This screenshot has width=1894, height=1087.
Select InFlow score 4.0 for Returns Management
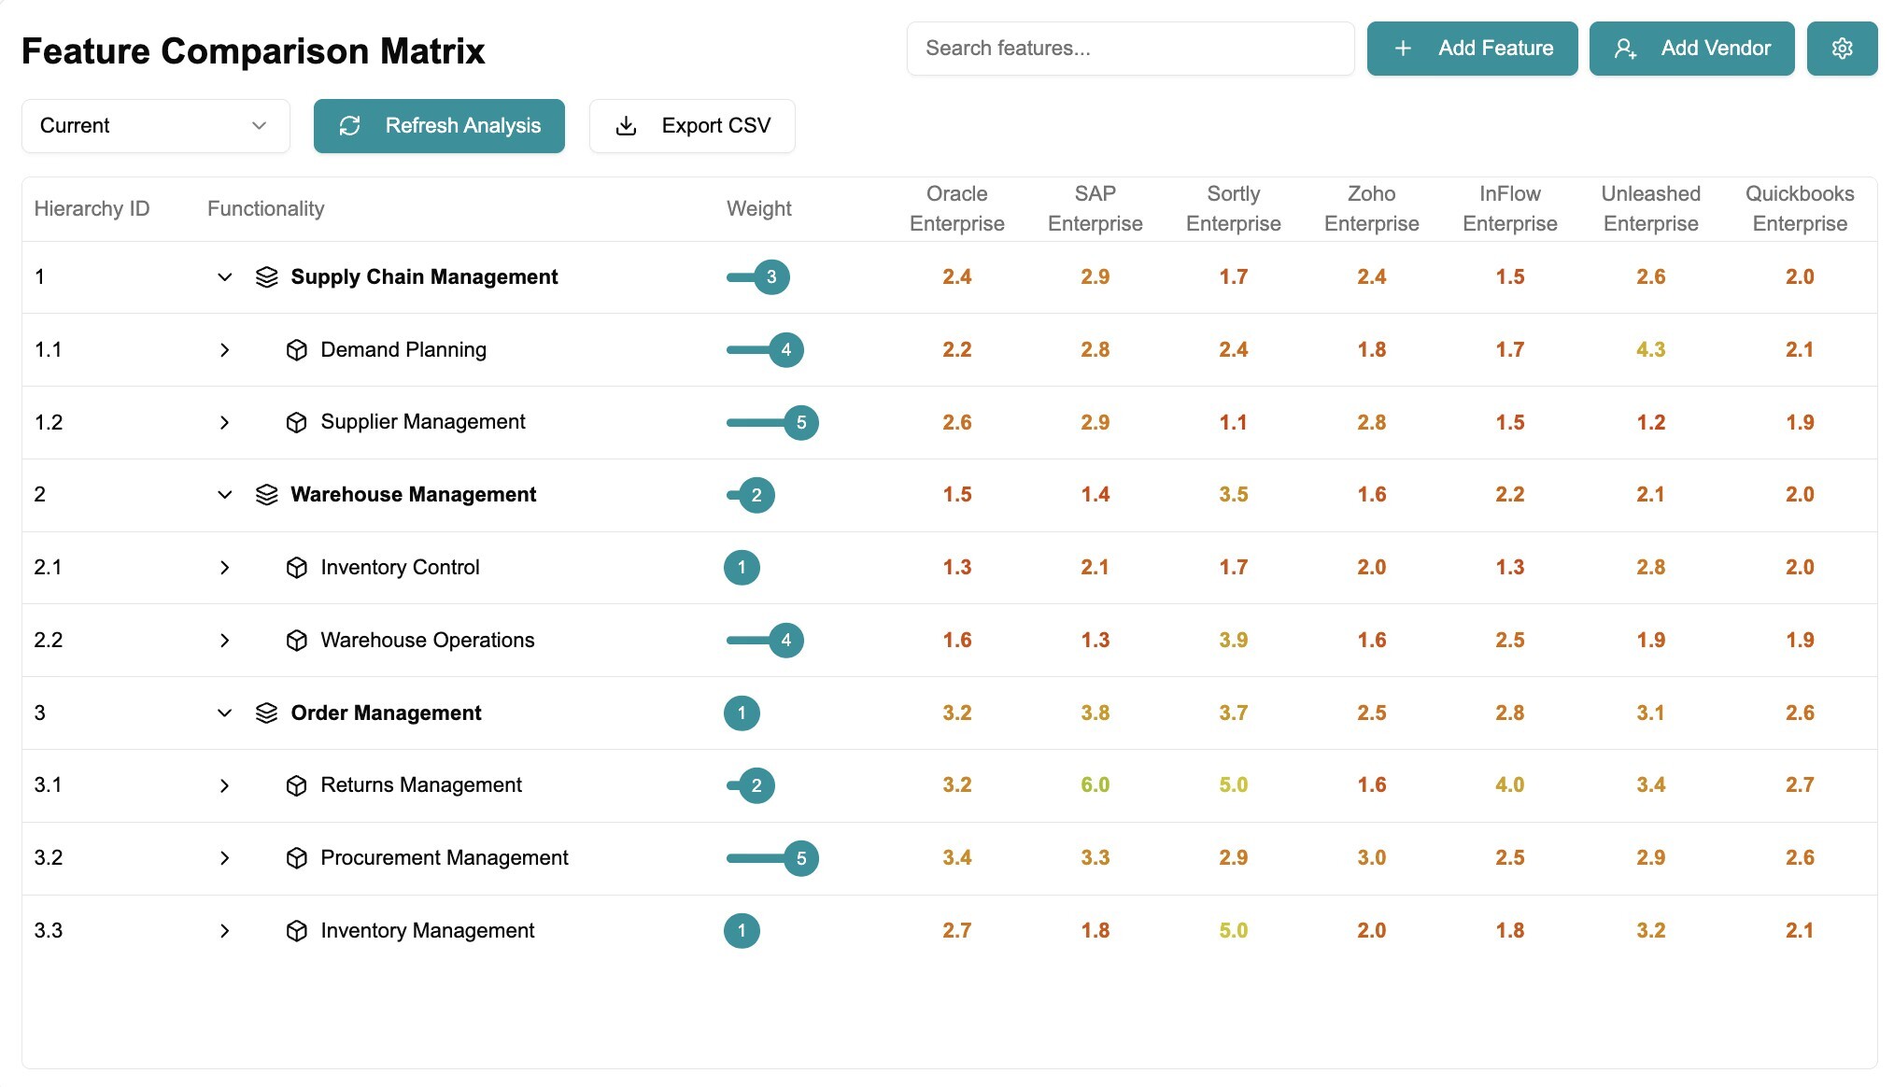tap(1510, 785)
